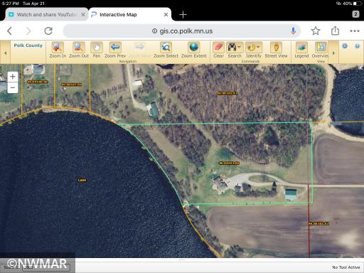
Task: Open the blue info icon
Action: point(345,46)
